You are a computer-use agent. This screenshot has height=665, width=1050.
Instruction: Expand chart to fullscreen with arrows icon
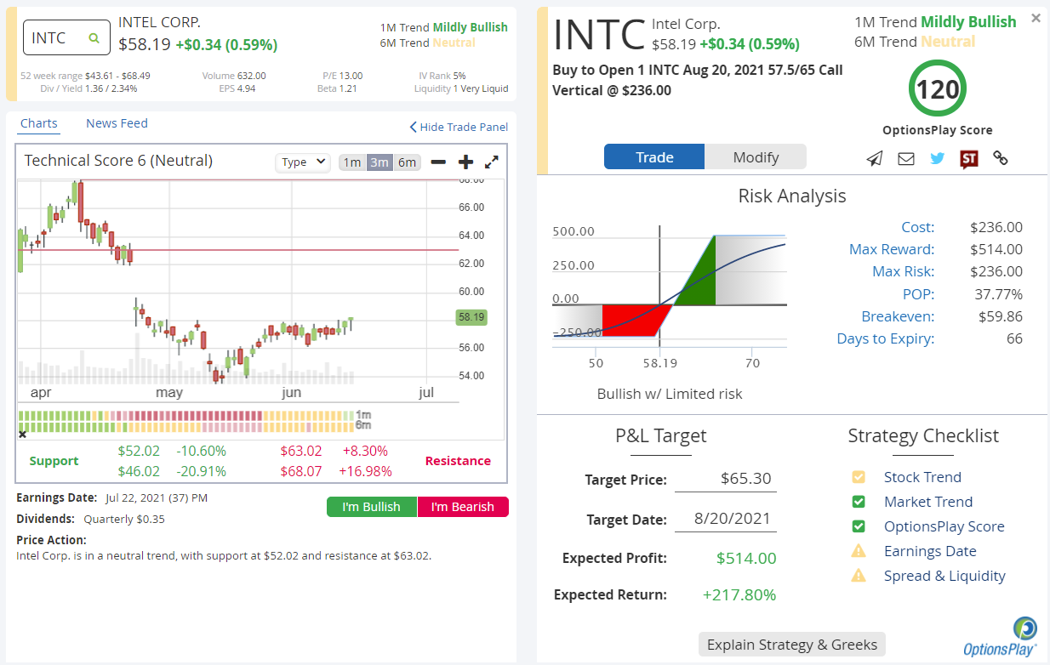point(492,162)
